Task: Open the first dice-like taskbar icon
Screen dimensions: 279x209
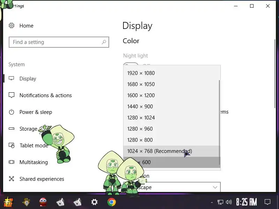Action: coord(60,202)
